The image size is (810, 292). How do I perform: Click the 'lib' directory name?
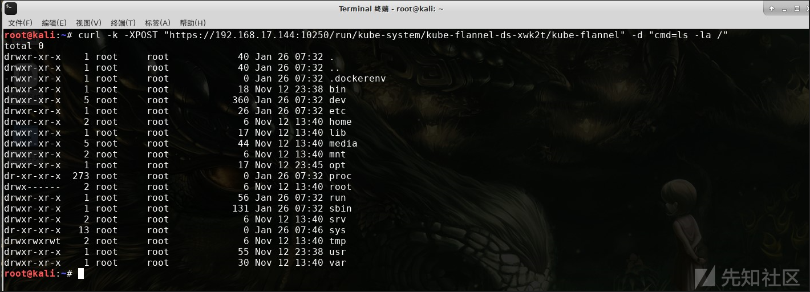(x=338, y=133)
